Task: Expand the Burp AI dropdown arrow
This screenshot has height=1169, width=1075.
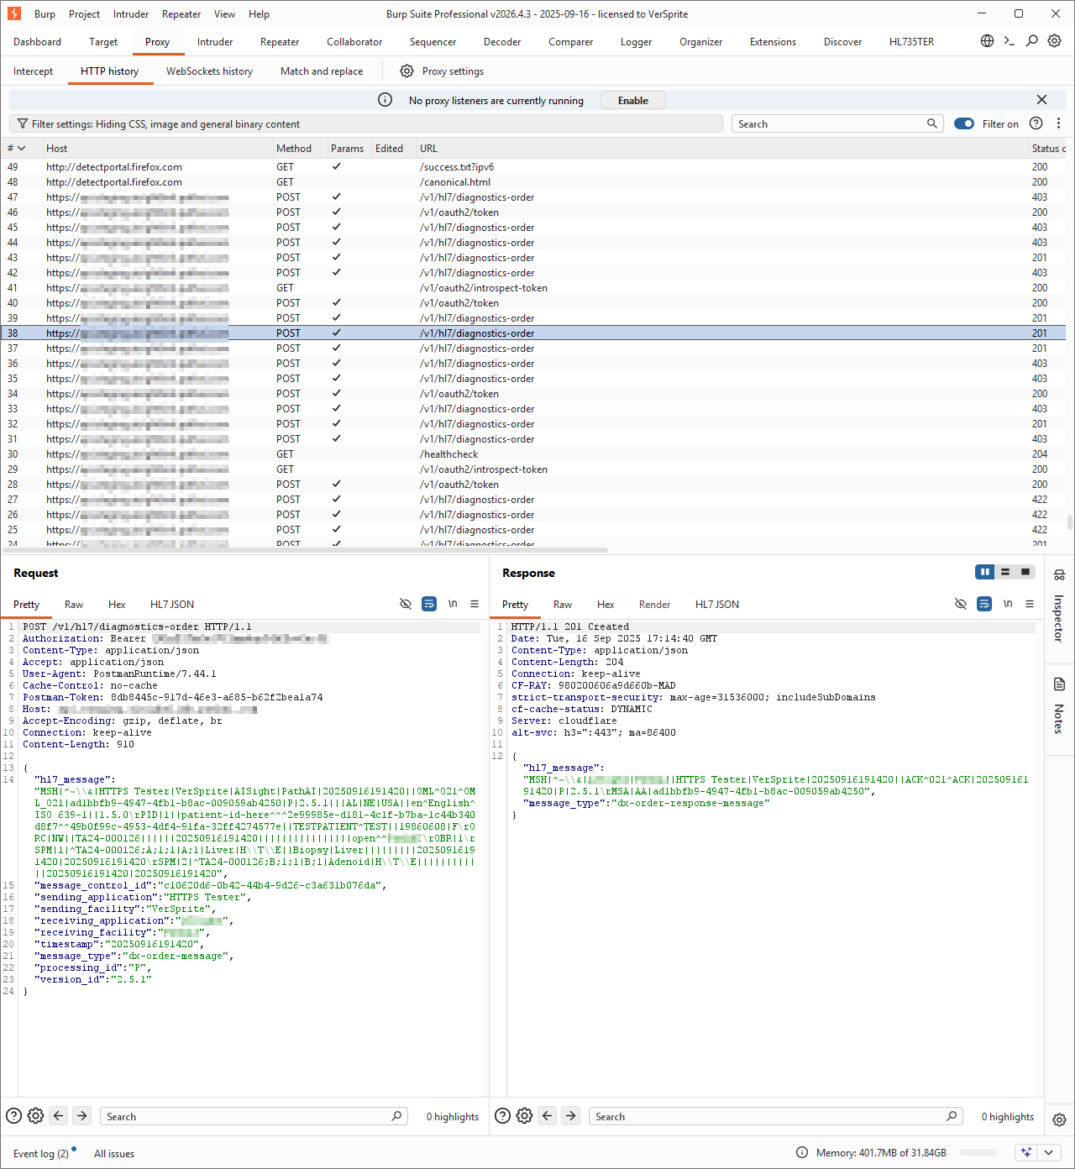Action: (1048, 1153)
